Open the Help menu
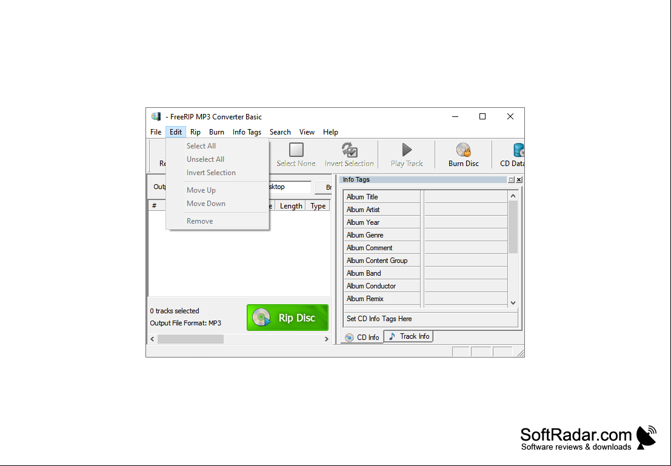Screen dimensions: 671x466 click(330, 131)
